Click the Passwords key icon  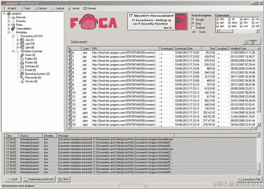22,78
